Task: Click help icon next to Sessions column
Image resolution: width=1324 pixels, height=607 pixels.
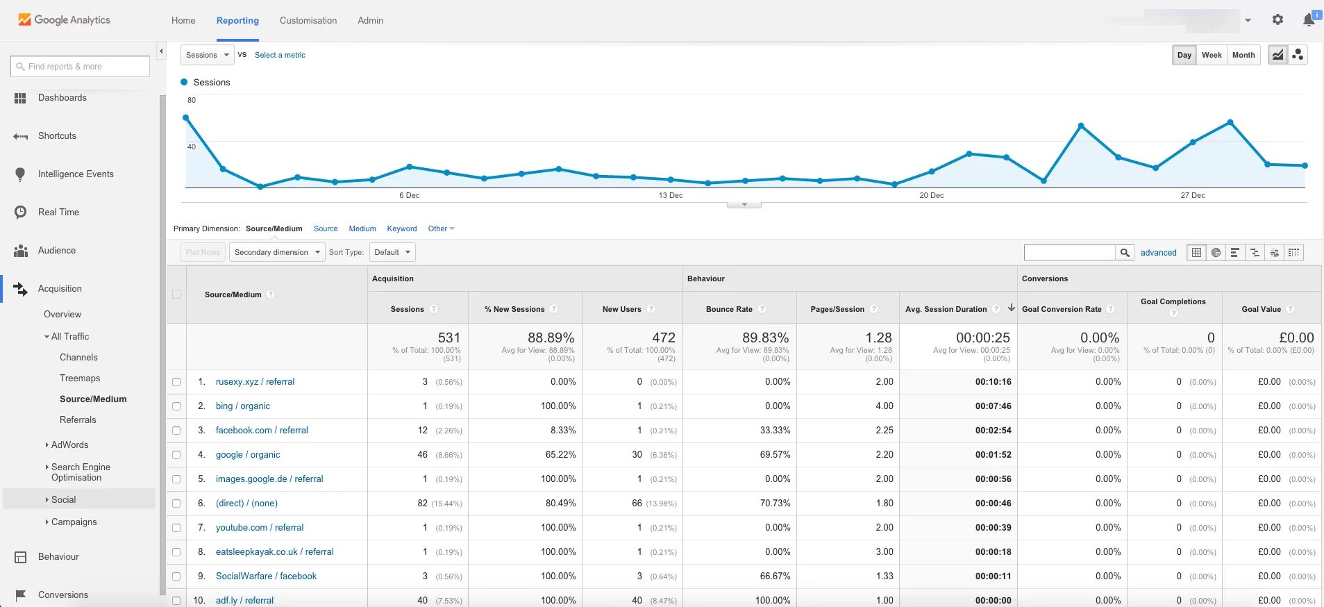Action: pyautogui.click(x=434, y=309)
